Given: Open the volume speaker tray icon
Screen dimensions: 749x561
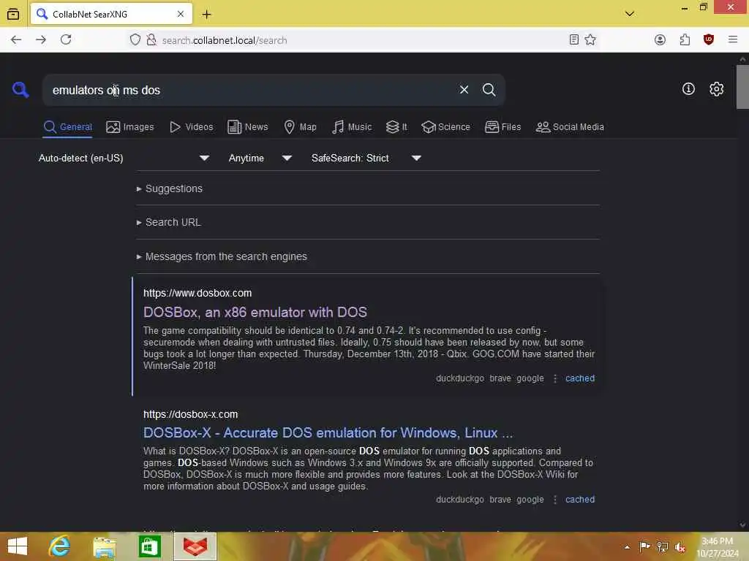Looking at the screenshot, I should pyautogui.click(x=680, y=547).
